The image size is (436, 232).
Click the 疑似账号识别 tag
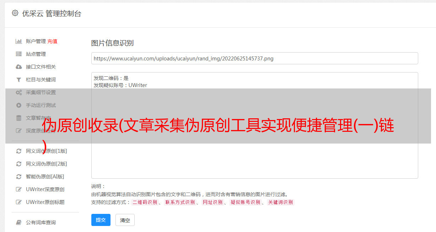(245, 202)
